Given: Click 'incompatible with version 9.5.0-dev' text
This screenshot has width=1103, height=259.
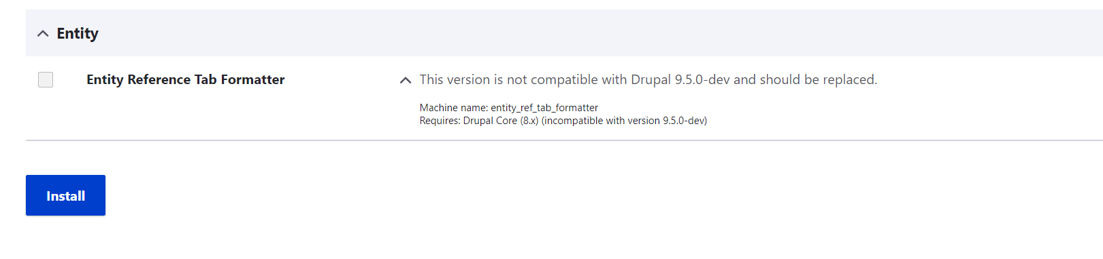Looking at the screenshot, I should [624, 121].
